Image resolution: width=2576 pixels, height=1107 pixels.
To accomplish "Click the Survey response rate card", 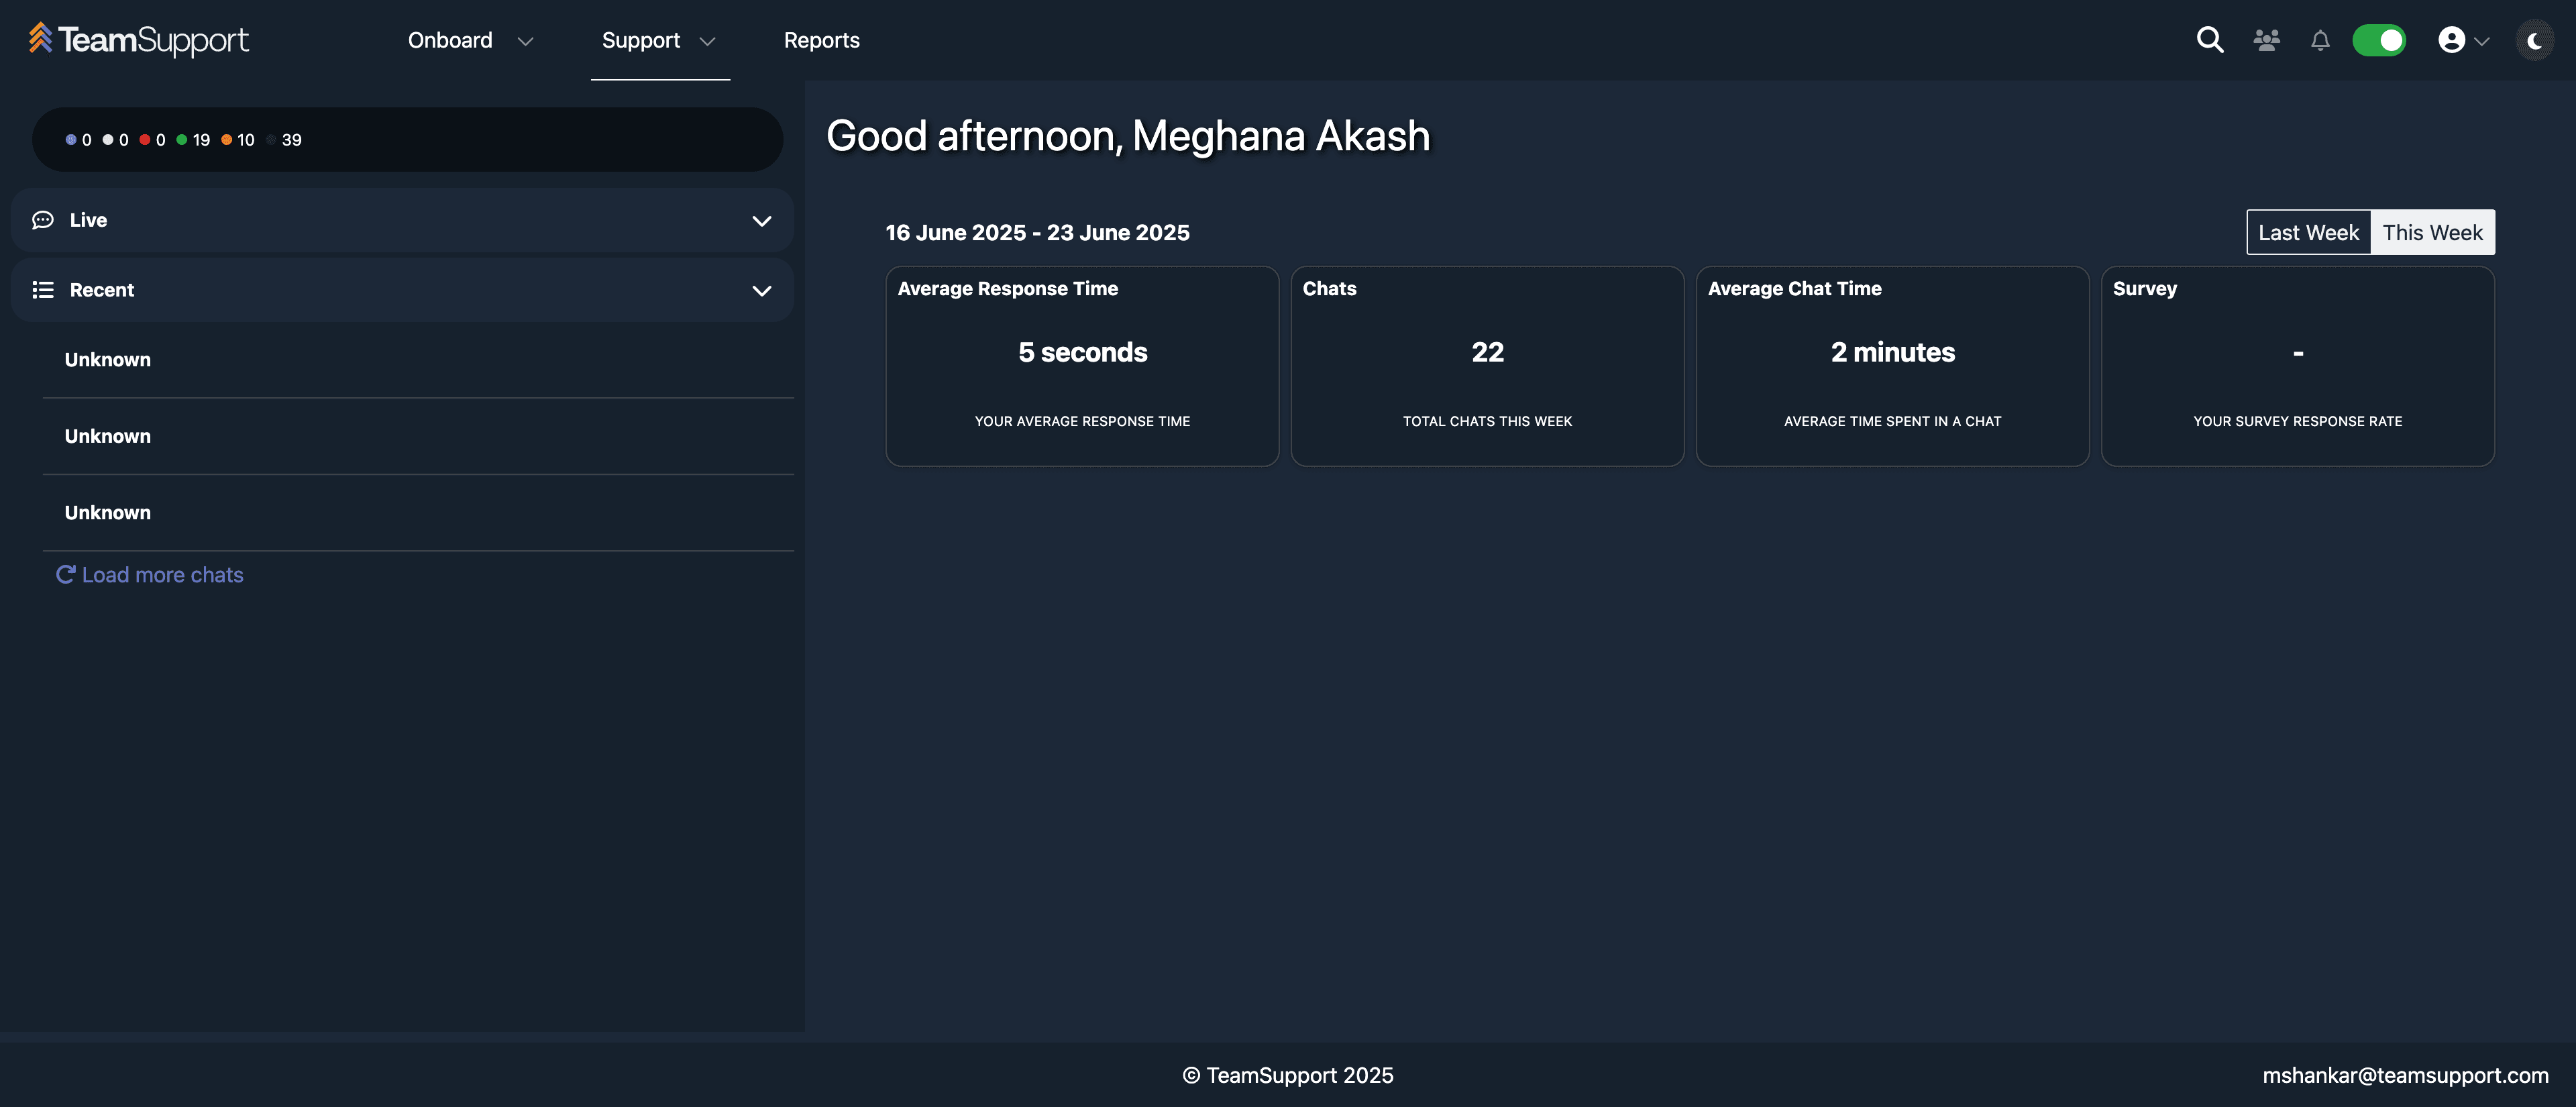I will point(2297,366).
